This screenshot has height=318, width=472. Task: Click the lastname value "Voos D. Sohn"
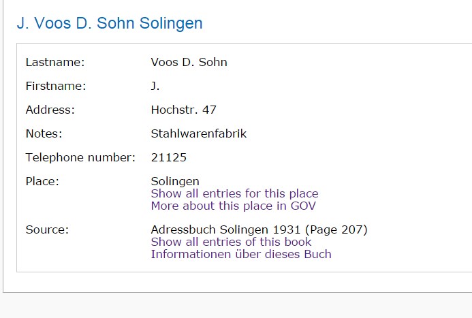(x=189, y=62)
